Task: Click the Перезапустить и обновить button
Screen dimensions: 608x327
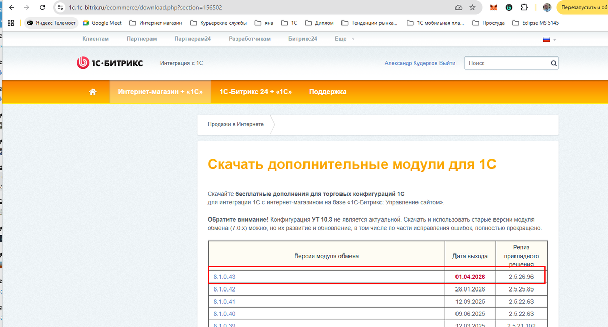Action: click(x=582, y=8)
